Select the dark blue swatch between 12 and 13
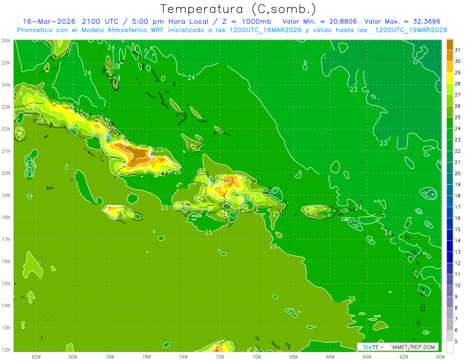Image resolution: width=468 pixels, height=362 pixels. click(450, 257)
